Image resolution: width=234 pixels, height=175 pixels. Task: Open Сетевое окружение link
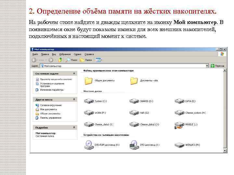(51, 105)
